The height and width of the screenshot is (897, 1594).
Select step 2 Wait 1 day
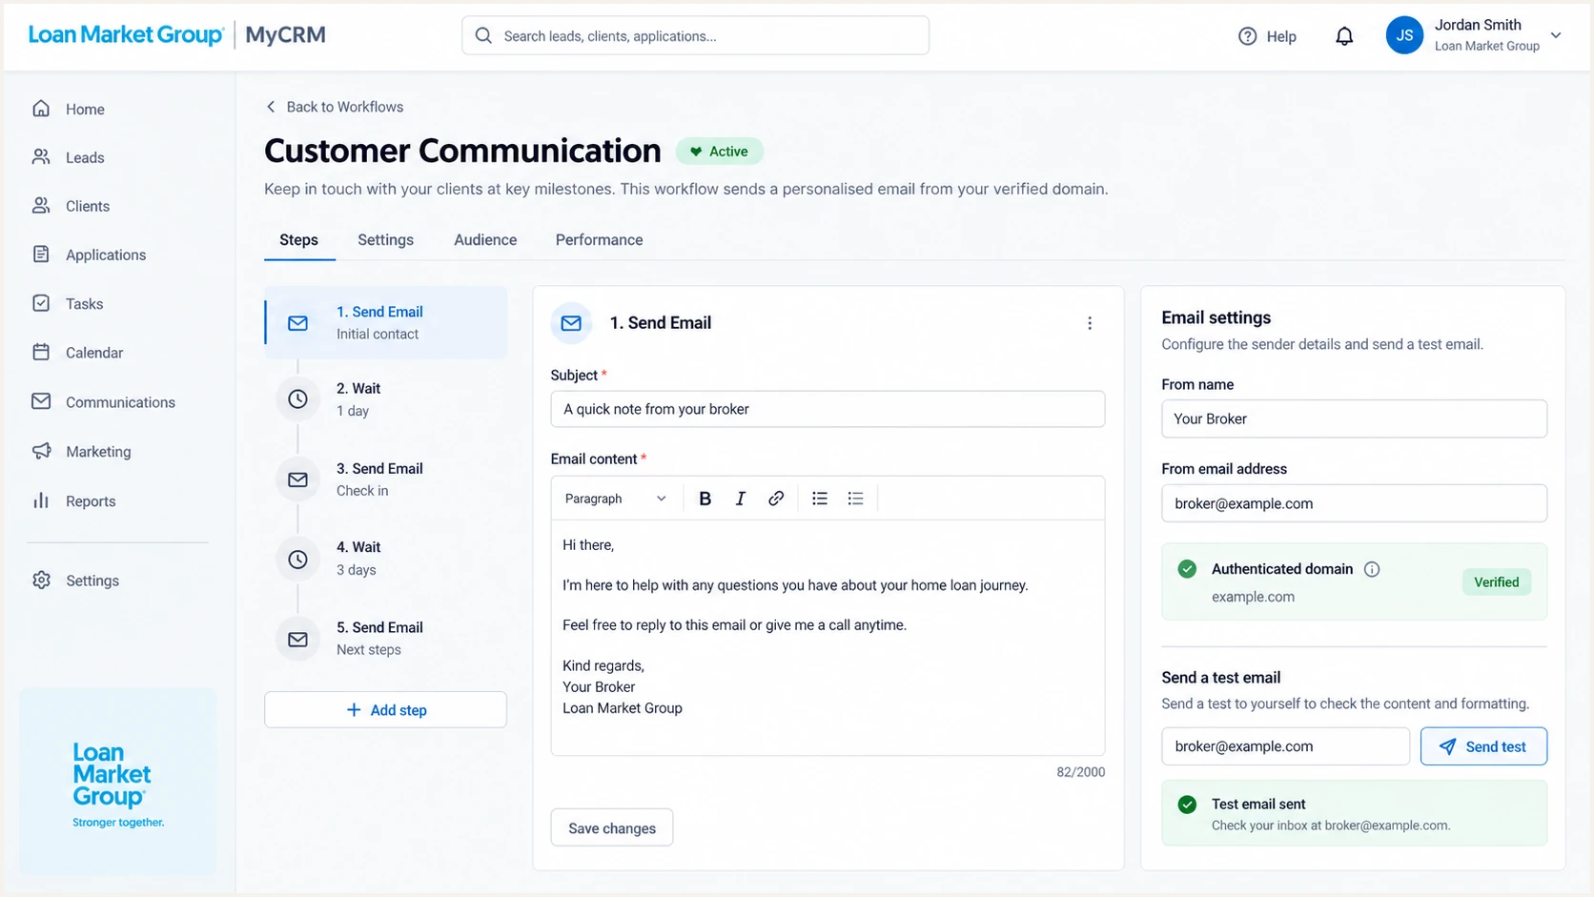385,399
